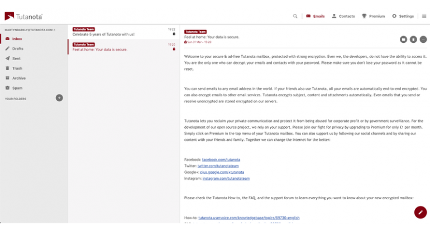Open the hamburger menu icon
The height and width of the screenshot is (241, 430).
click(424, 16)
